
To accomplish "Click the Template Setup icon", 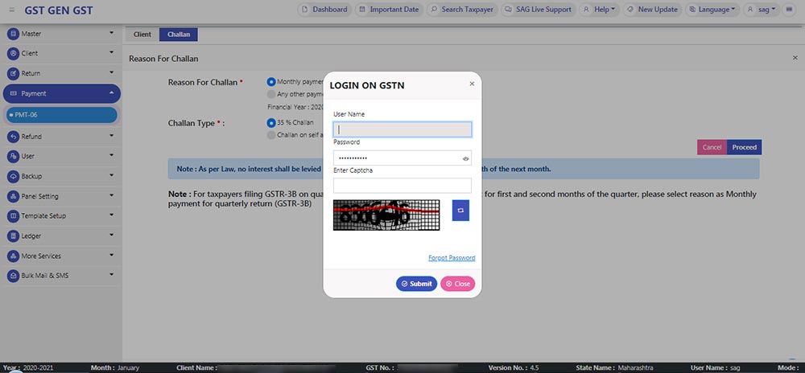I will [x=13, y=216].
